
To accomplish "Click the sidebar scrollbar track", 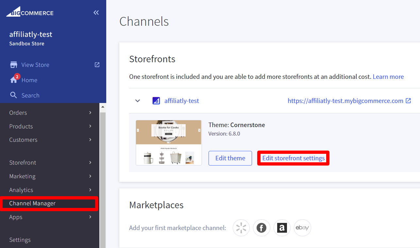I will 103,179.
